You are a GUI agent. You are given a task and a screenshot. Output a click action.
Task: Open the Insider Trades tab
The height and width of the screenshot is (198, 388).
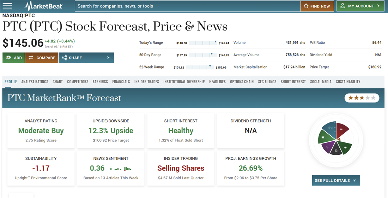[146, 82]
